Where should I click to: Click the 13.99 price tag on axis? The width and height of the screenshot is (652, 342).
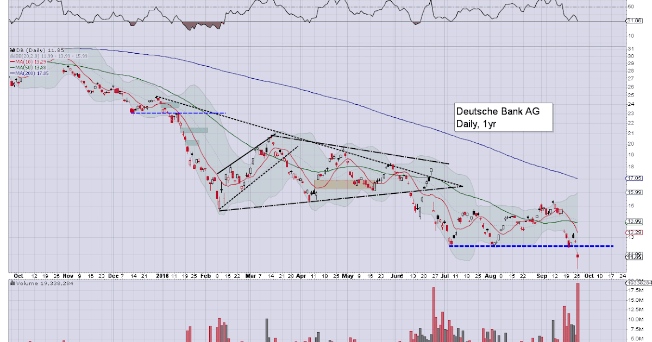(x=633, y=221)
